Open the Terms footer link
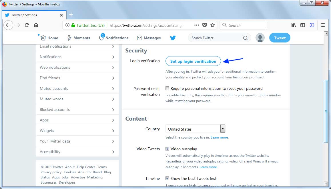Viewport: 331px width, 189px height. (102, 167)
